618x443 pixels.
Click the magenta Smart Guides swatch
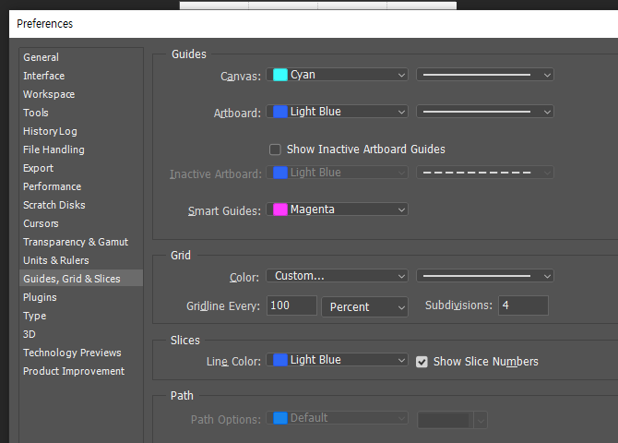tap(280, 210)
